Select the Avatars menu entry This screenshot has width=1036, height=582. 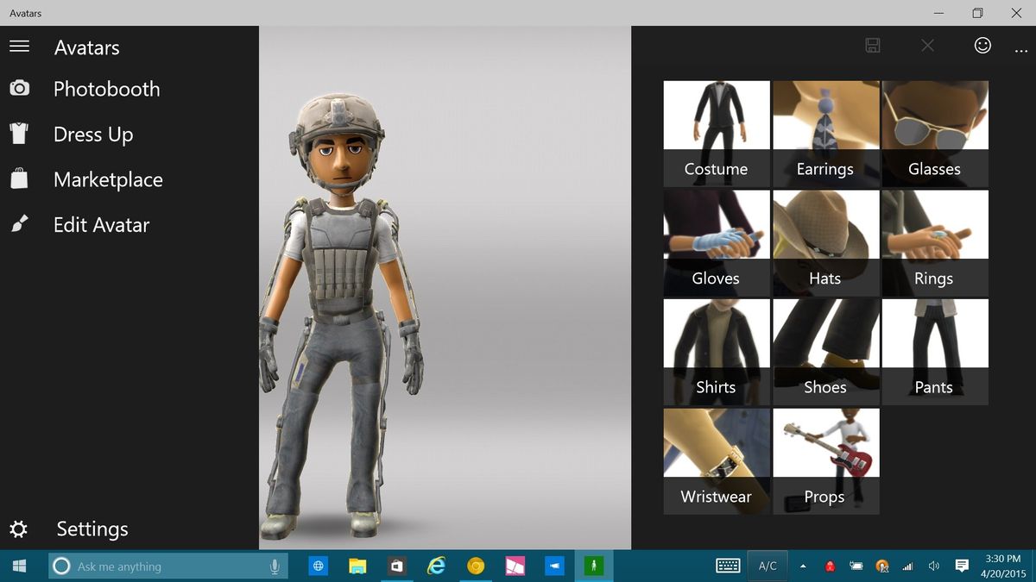point(86,47)
